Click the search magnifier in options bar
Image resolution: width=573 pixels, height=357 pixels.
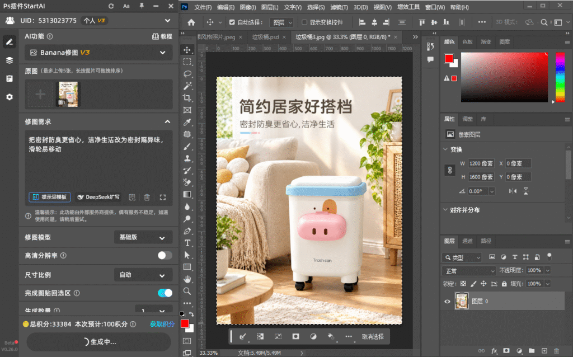click(544, 22)
